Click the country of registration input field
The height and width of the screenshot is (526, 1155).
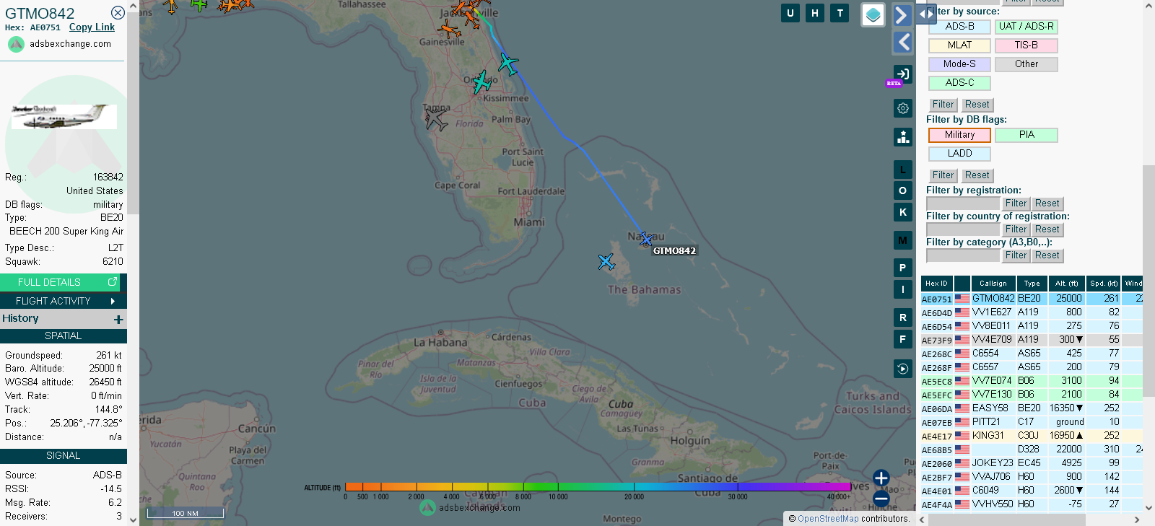(x=963, y=229)
